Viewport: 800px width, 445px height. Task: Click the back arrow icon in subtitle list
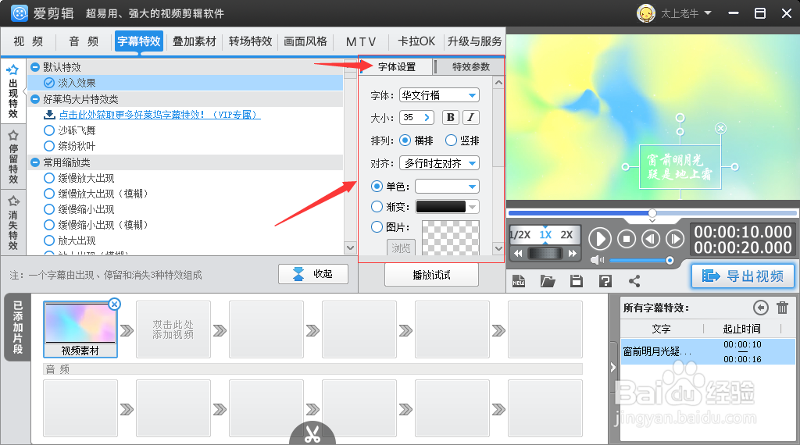click(761, 308)
